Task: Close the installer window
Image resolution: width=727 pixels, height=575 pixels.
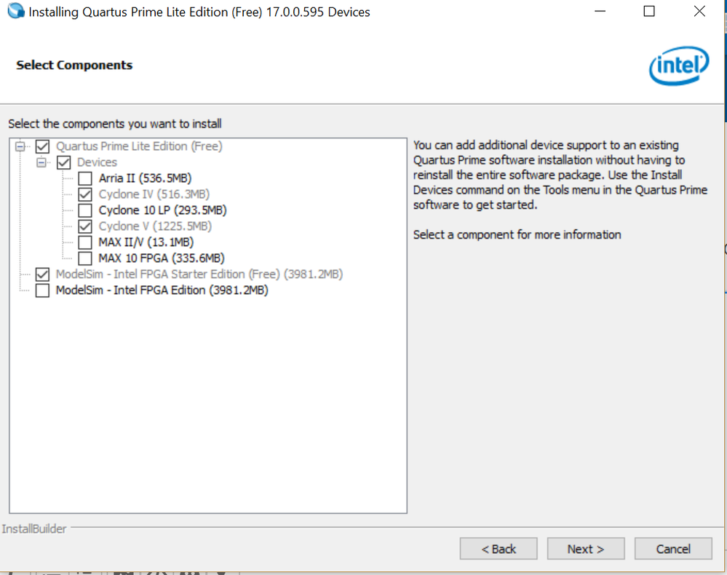Action: pyautogui.click(x=699, y=11)
